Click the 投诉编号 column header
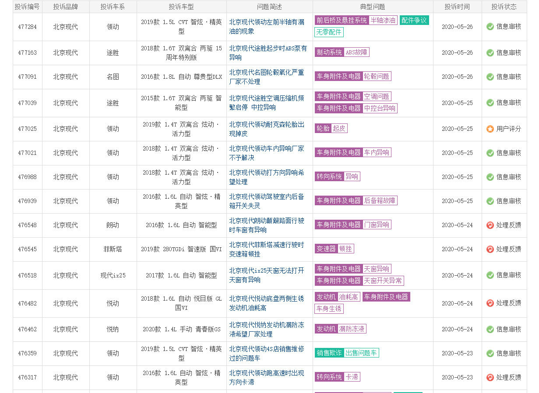539x393 pixels. coord(27,7)
